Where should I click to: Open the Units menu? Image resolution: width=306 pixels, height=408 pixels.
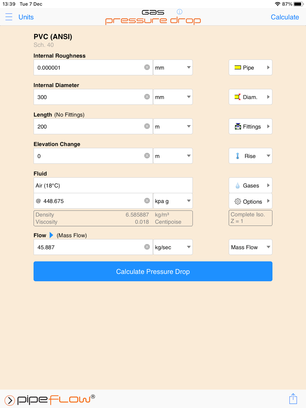coord(26,17)
